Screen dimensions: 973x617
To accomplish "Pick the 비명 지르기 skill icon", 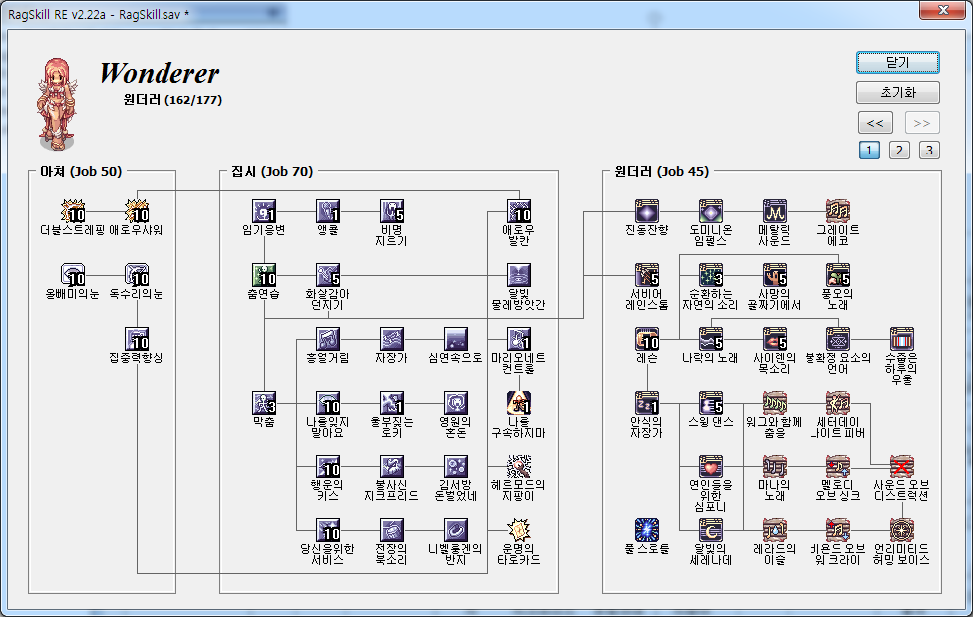I will click(392, 211).
